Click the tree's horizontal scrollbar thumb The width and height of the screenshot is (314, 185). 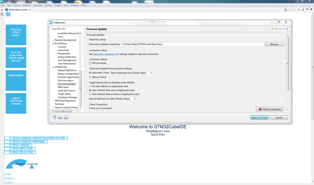63,111
